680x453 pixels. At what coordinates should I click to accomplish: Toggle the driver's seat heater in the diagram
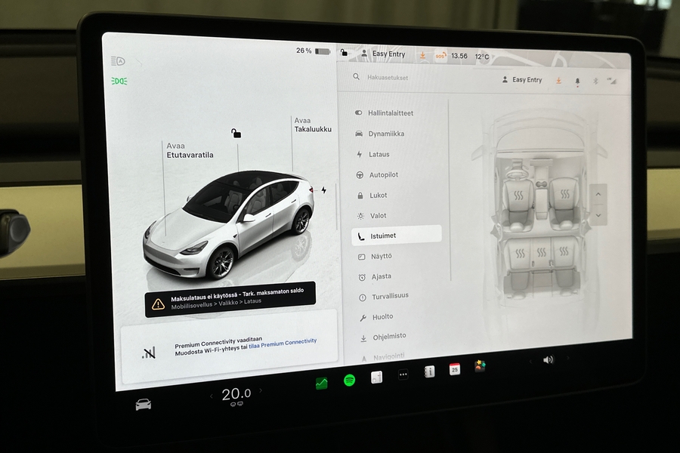[x=518, y=195]
